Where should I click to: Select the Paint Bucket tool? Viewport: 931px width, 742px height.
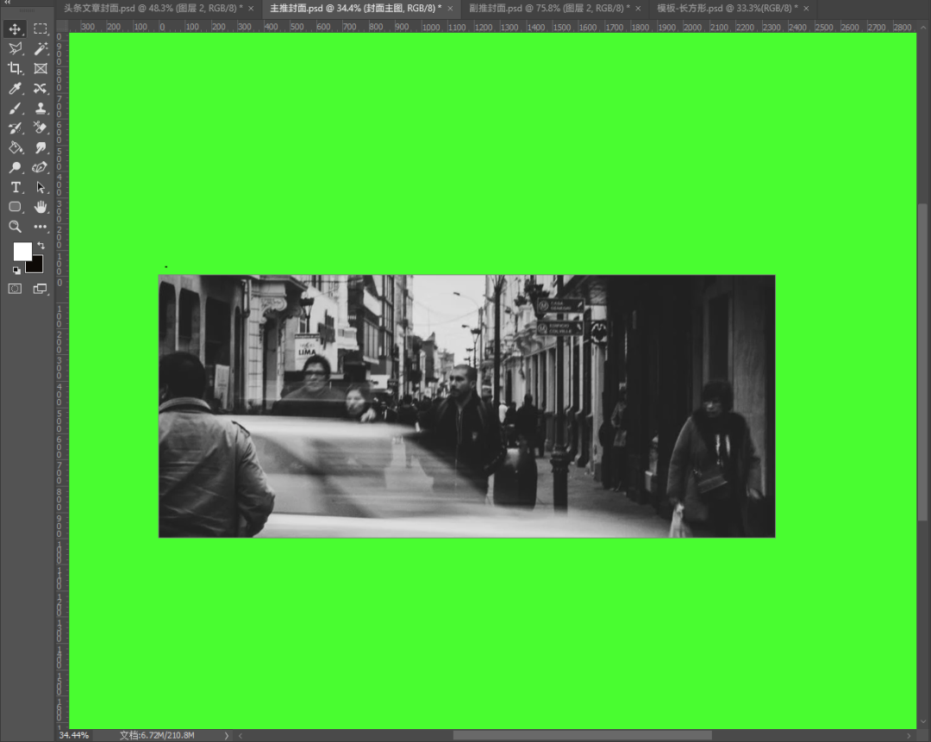click(x=15, y=148)
